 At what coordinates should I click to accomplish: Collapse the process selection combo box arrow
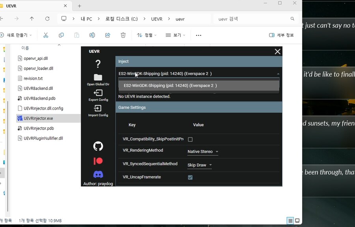[x=278, y=74]
